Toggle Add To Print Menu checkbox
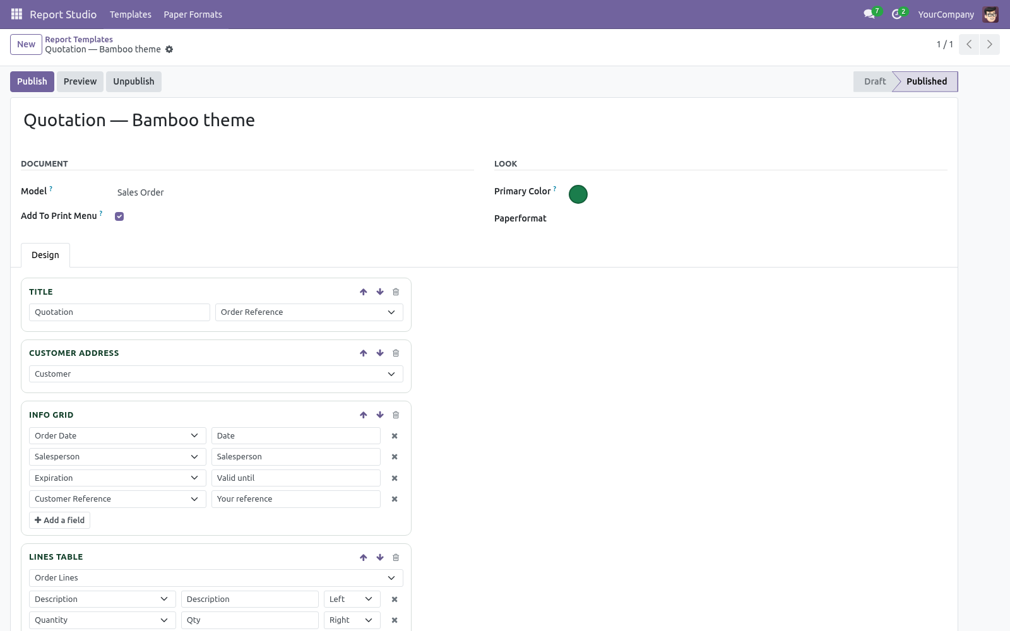 119,216
